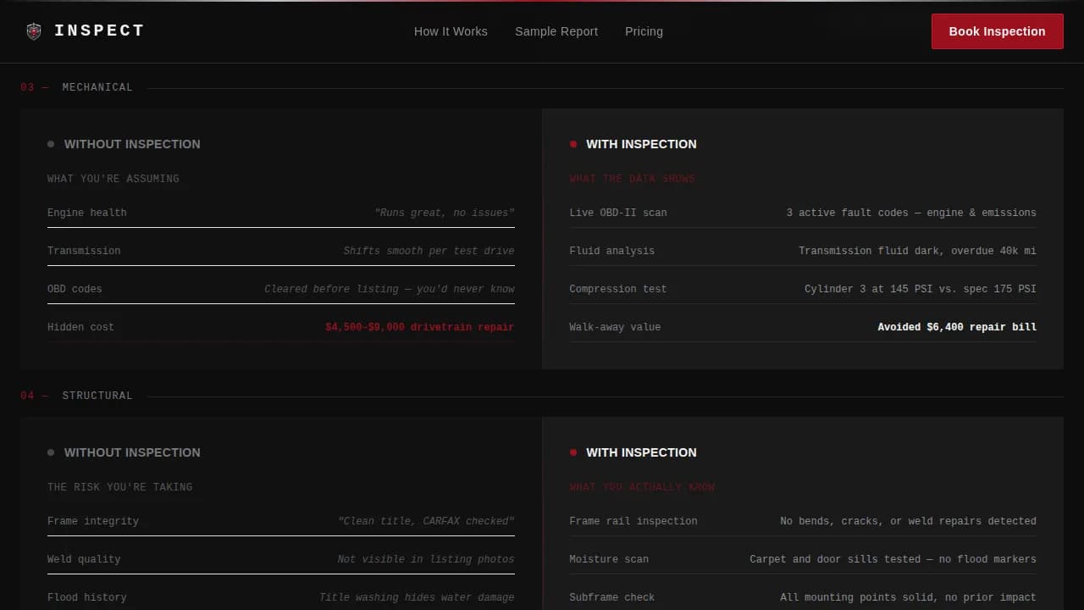The image size is (1084, 610).
Task: Click the Flood history row label
Action: (87, 597)
